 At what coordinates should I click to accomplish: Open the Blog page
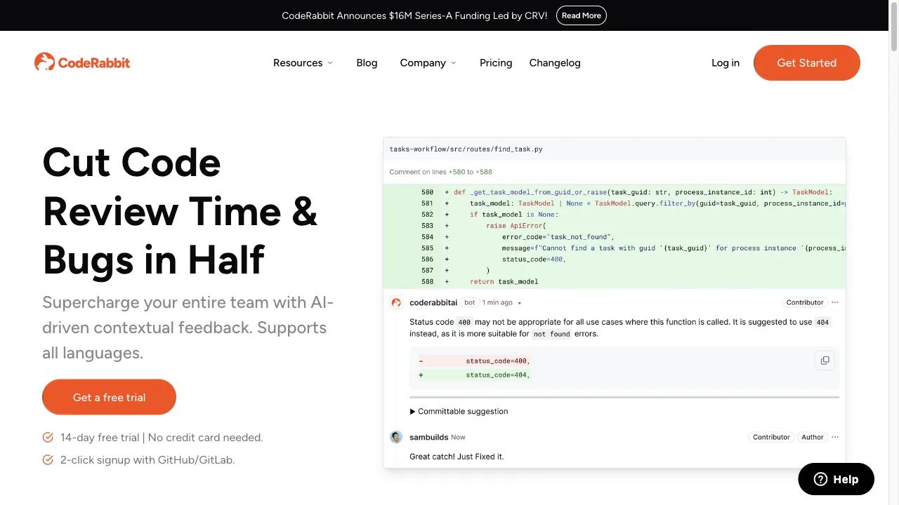[367, 62]
